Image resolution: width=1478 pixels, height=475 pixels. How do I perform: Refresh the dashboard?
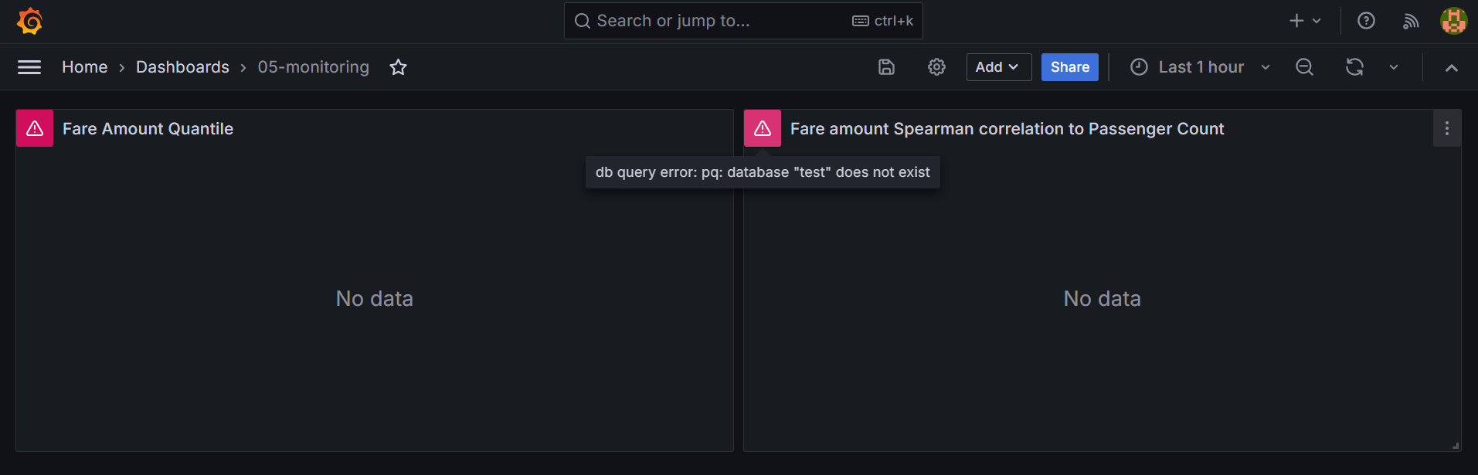pos(1354,67)
